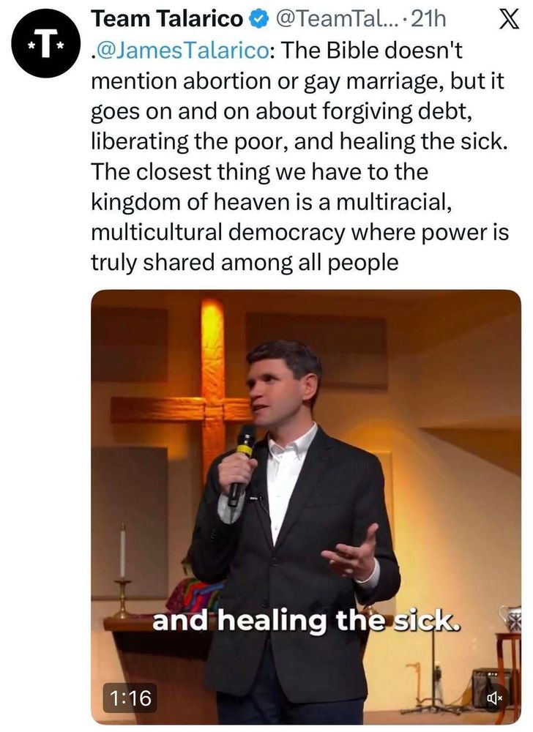The image size is (533, 732).
Task: Click the speaker's outstretched open hand
Action: pos(351,552)
